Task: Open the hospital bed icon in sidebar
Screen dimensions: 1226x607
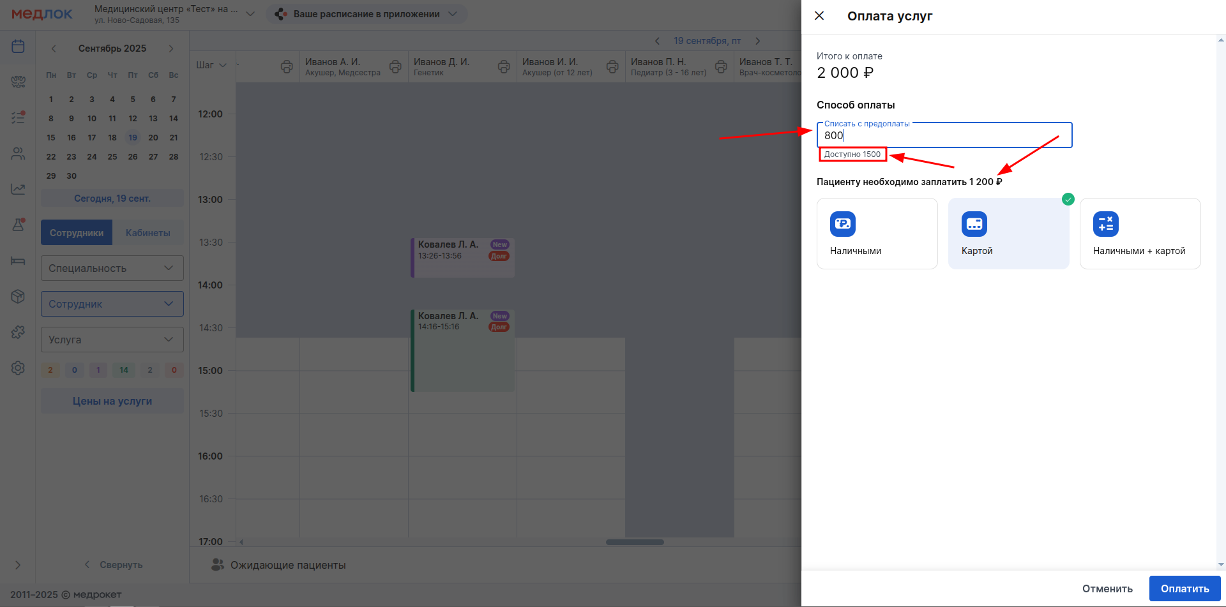Action: pos(18,260)
